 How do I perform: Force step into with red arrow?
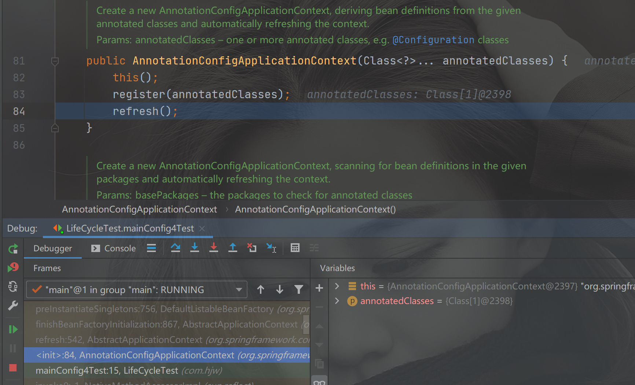pos(214,248)
